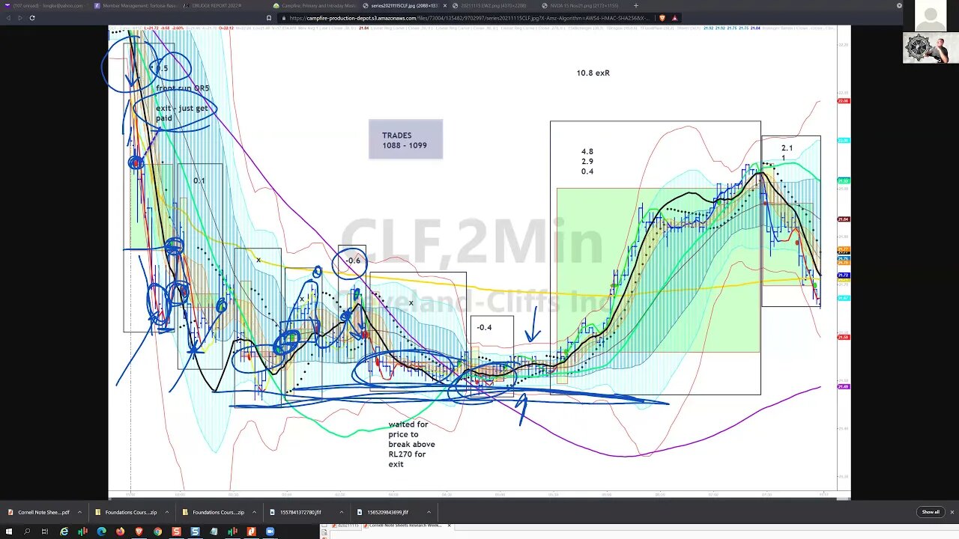Launch Firefox from the taskbar

(x=121, y=532)
